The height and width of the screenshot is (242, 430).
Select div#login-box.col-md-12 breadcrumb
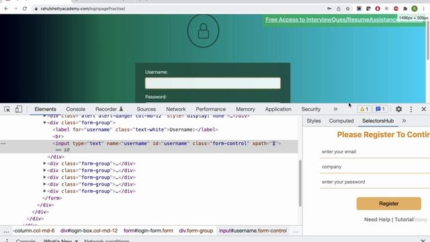tap(89, 231)
